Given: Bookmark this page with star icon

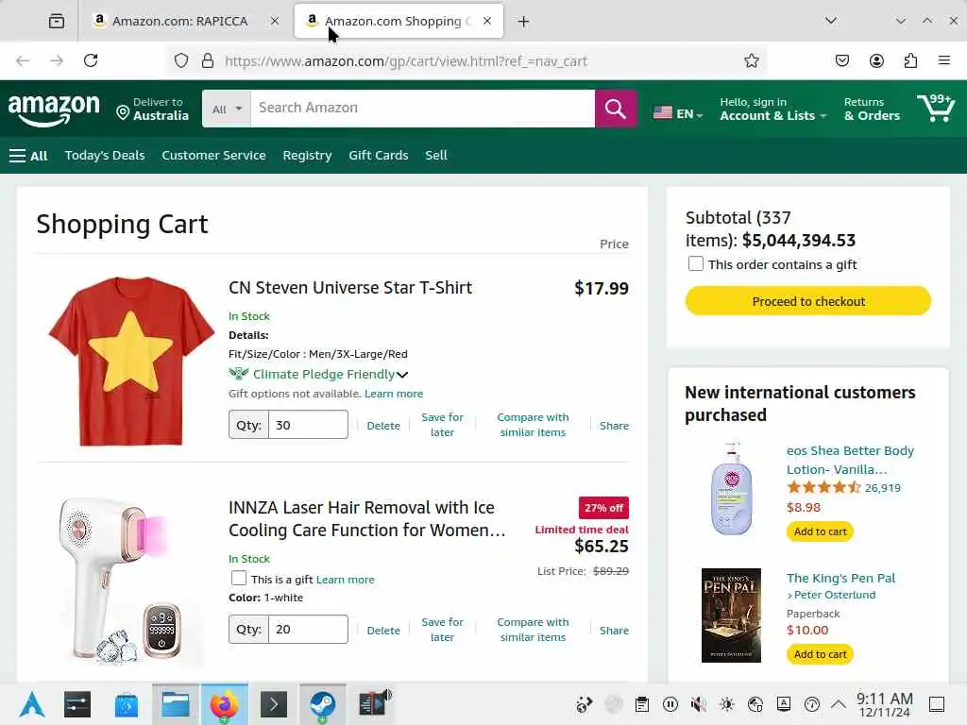Looking at the screenshot, I should [752, 60].
